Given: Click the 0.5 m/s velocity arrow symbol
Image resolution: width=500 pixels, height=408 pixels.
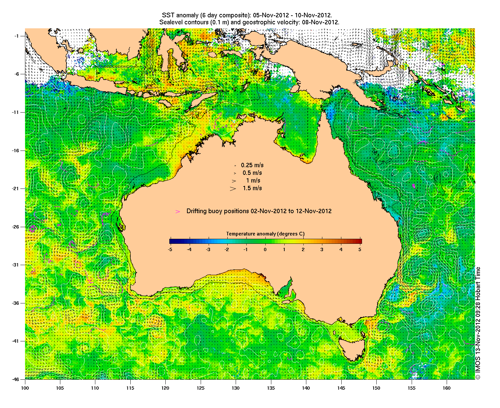Looking at the screenshot, I should (x=235, y=173).
